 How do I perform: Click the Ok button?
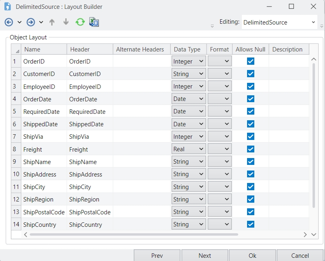(252, 255)
